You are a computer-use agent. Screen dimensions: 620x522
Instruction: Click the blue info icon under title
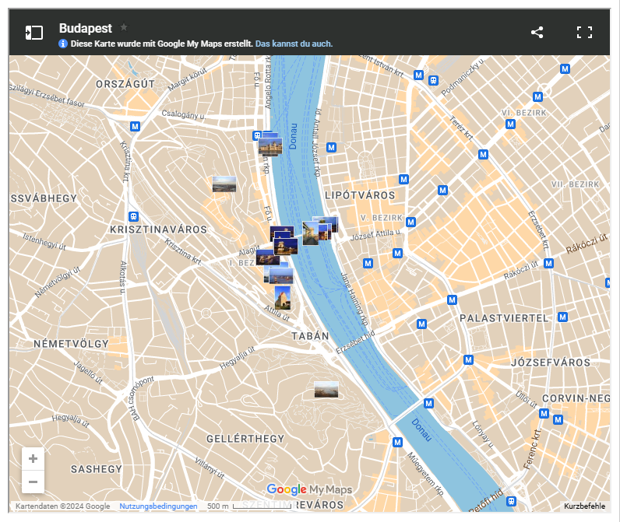tap(63, 44)
